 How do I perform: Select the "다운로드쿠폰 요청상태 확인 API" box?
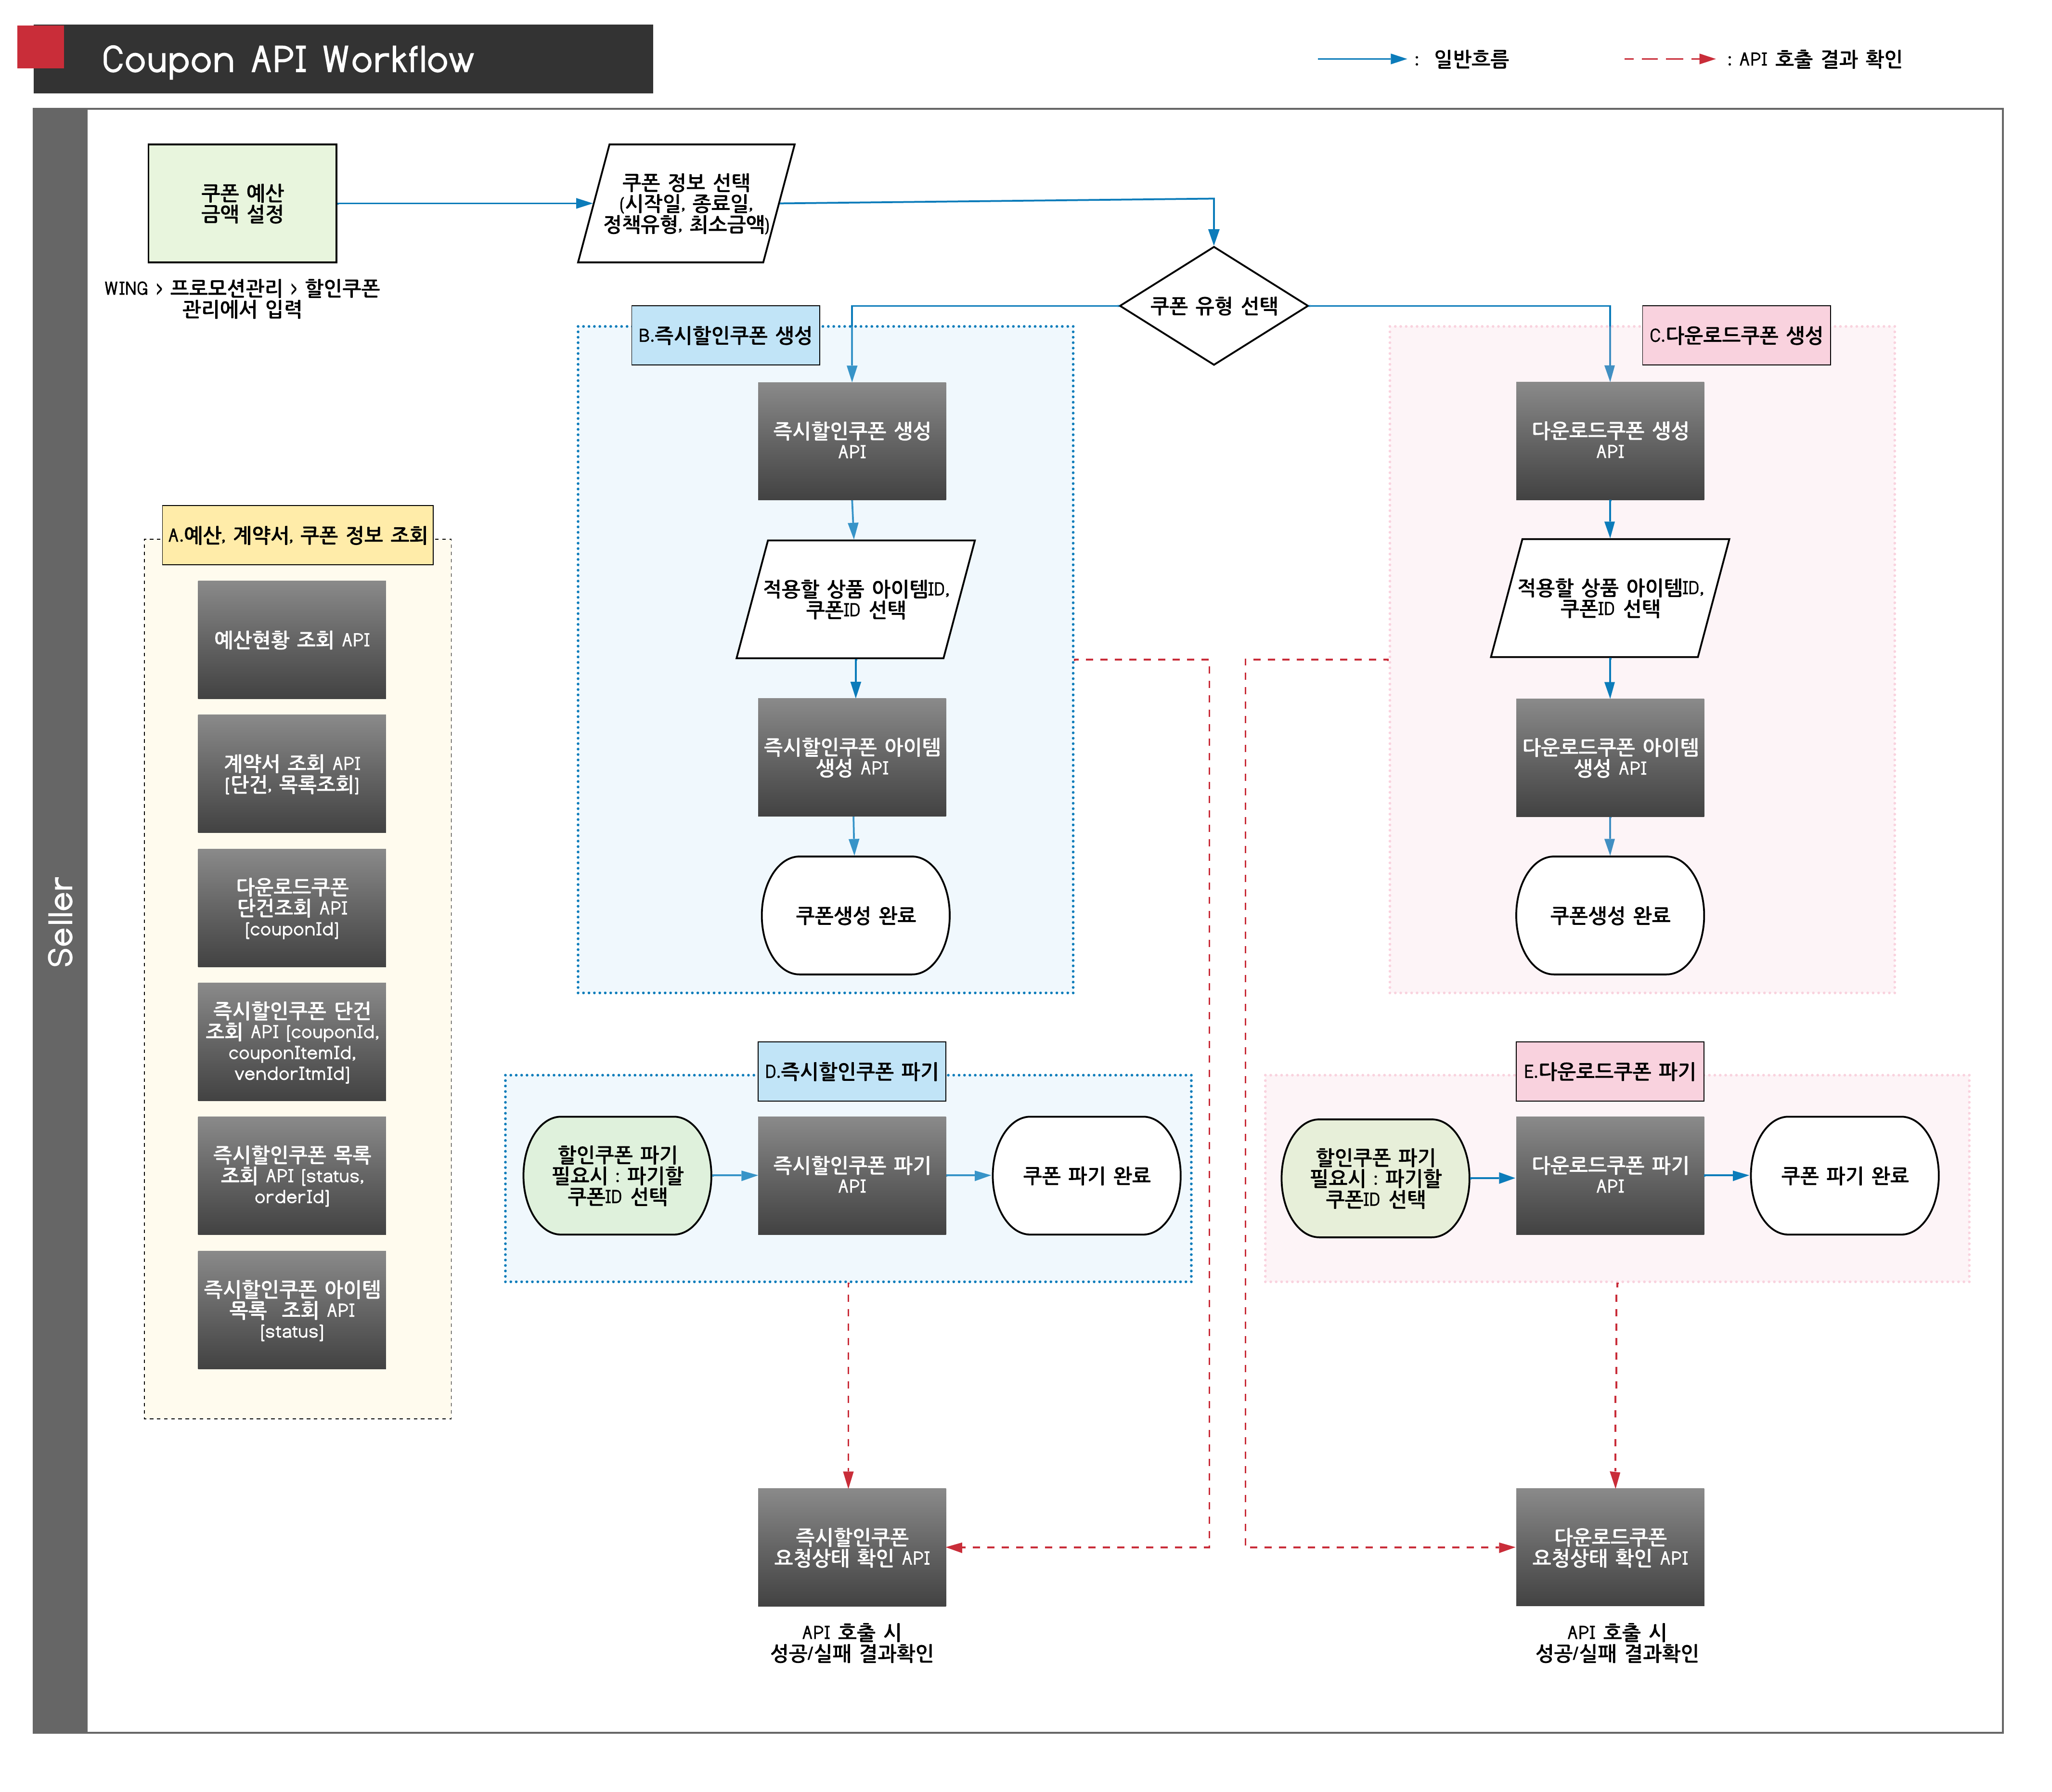tap(1609, 1548)
